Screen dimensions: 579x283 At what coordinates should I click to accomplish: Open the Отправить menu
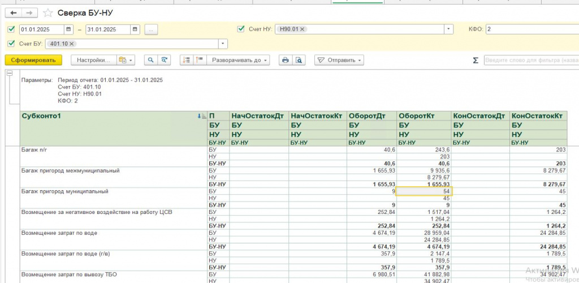(339, 60)
